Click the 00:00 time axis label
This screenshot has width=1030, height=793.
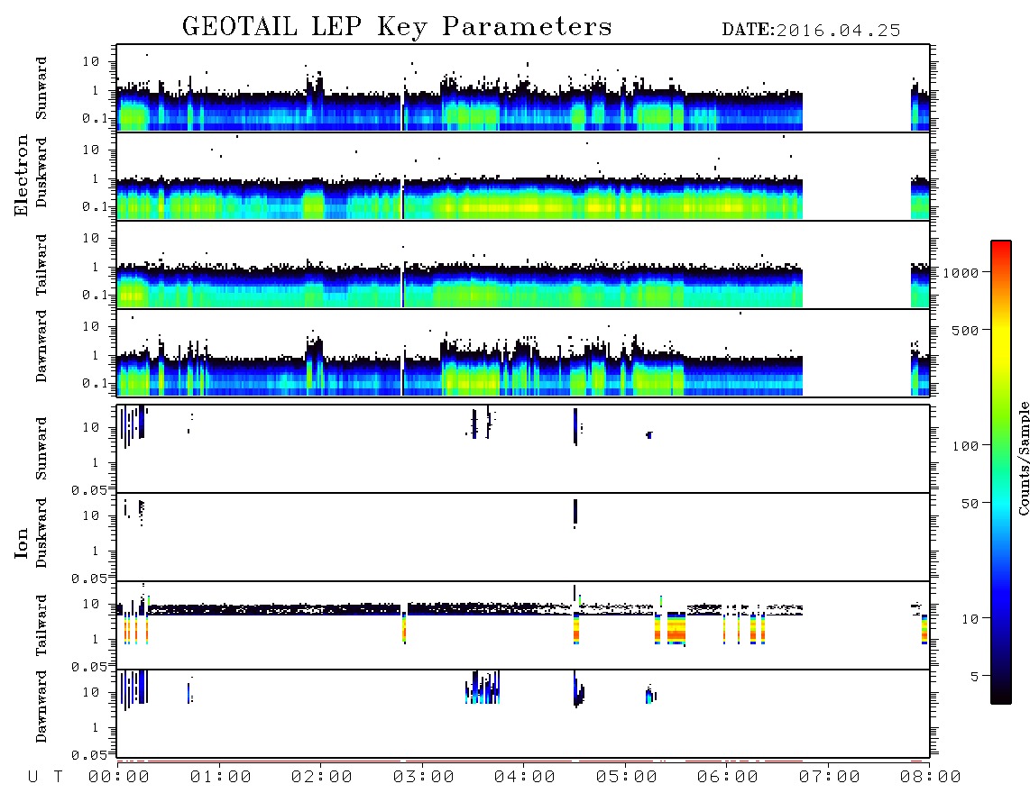(119, 778)
